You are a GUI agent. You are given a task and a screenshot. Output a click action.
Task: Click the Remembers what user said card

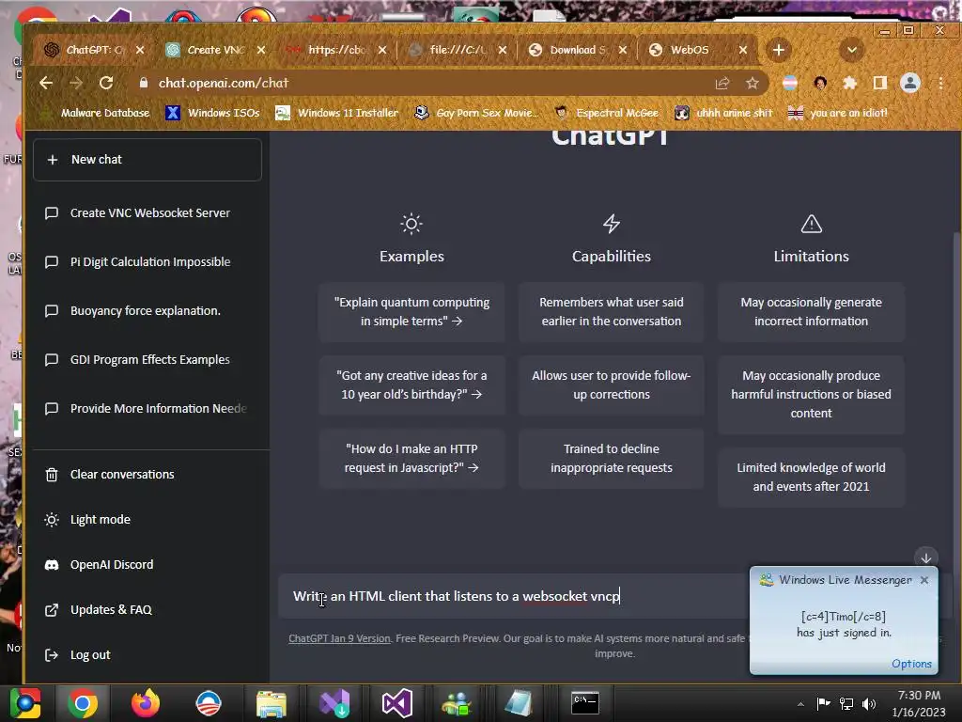click(x=611, y=312)
